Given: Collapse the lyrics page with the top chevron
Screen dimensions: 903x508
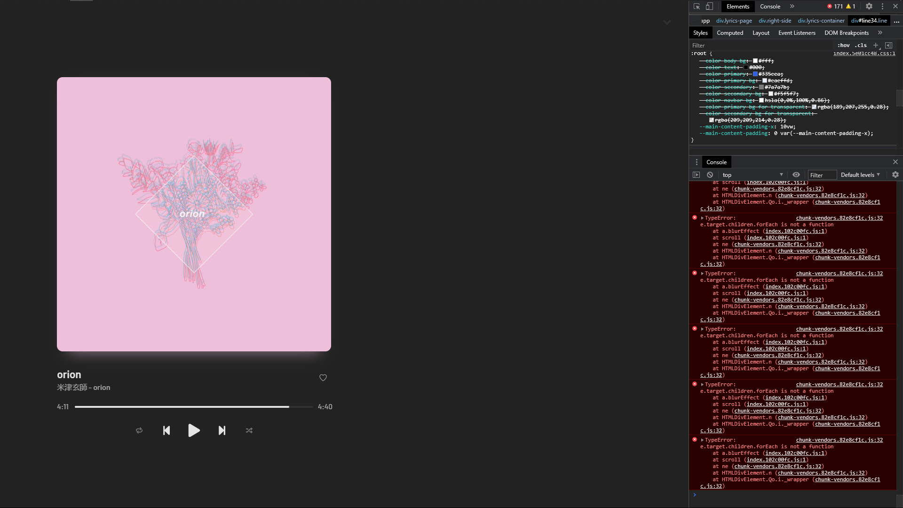Looking at the screenshot, I should pyautogui.click(x=667, y=22).
